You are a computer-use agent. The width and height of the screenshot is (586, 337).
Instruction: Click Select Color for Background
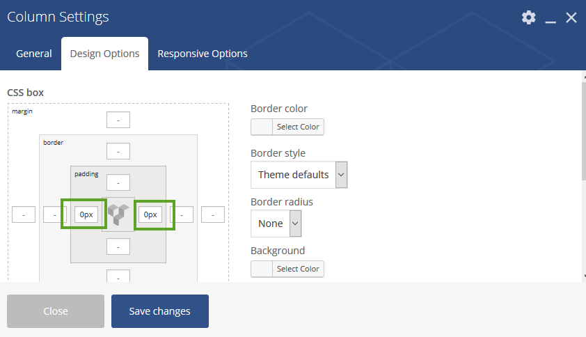click(x=298, y=269)
